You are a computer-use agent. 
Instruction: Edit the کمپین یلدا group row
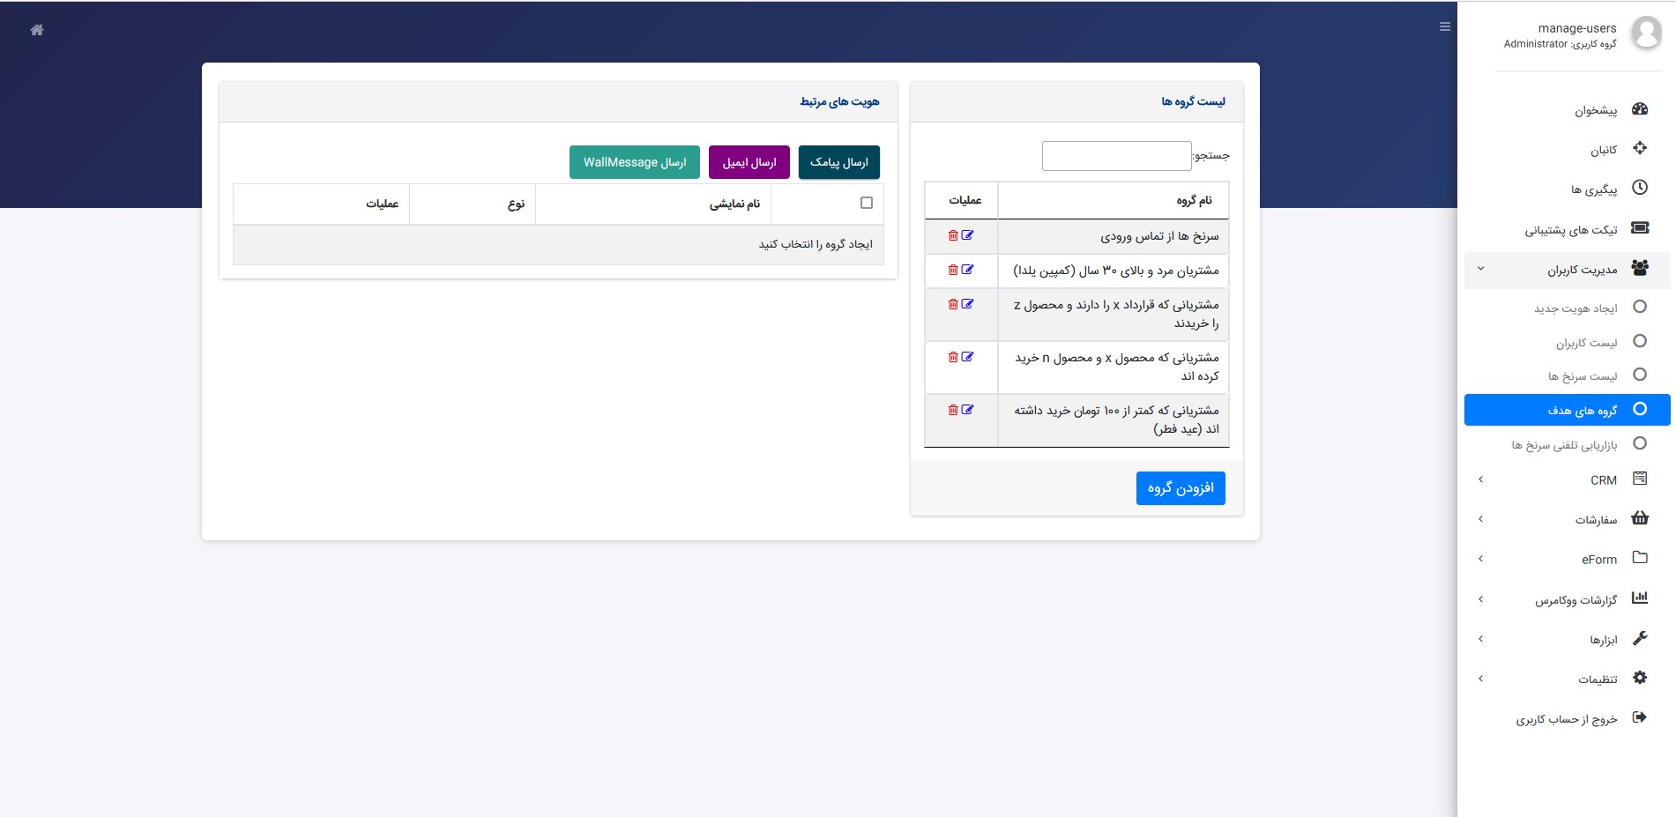[968, 270]
